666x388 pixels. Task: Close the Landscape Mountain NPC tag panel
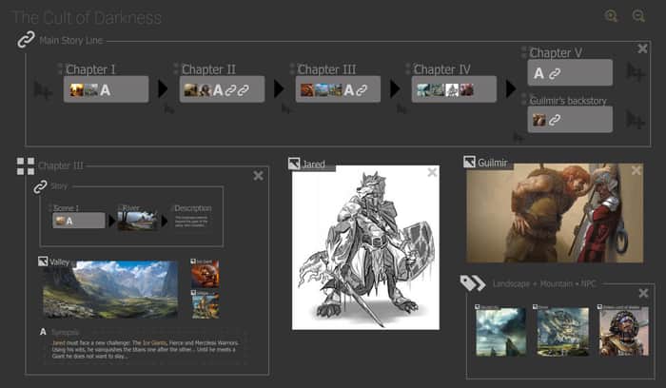[643, 293]
